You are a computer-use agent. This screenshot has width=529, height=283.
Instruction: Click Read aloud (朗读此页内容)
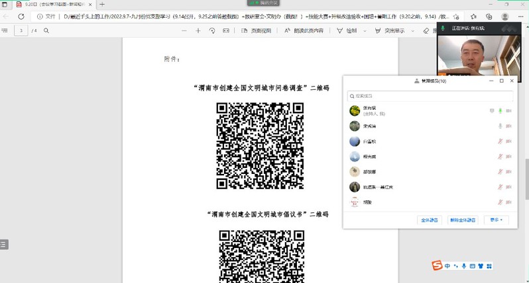click(304, 30)
